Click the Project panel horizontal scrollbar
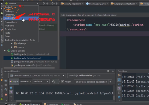The height and width of the screenshot is (105, 149). (x=29, y=68)
